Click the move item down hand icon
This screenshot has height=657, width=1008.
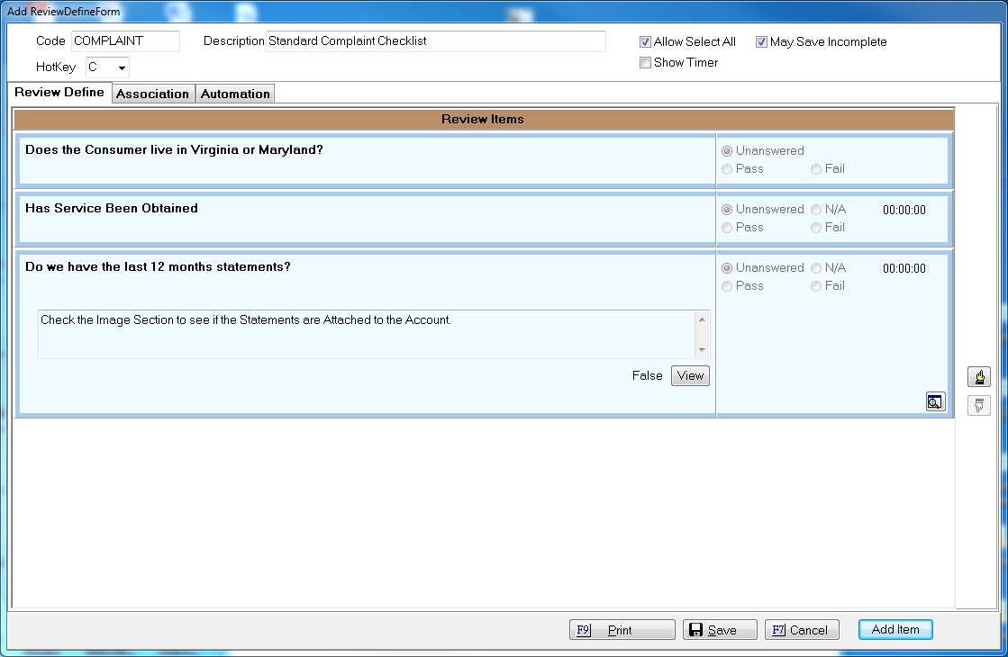point(978,405)
